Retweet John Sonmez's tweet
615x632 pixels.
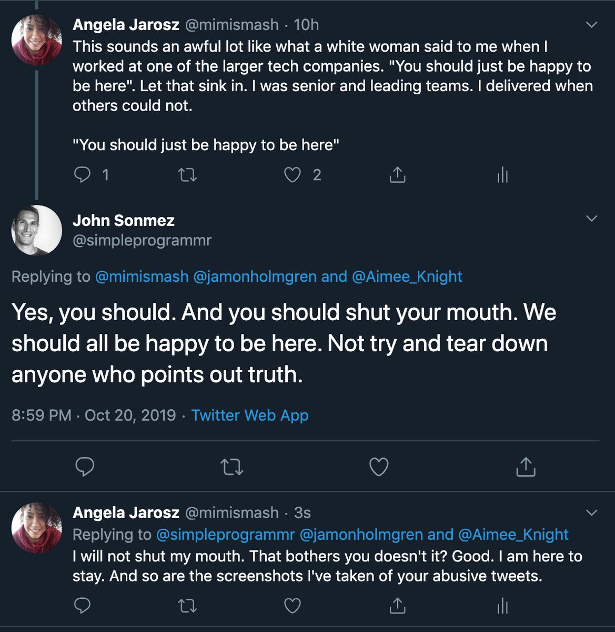(x=232, y=467)
